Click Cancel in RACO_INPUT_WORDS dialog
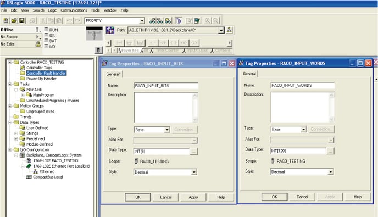Viewport: 378px width, 217px height. [x=302, y=197]
